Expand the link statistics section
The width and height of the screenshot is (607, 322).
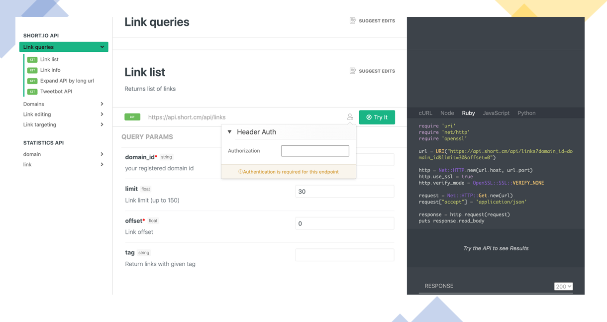tap(102, 164)
